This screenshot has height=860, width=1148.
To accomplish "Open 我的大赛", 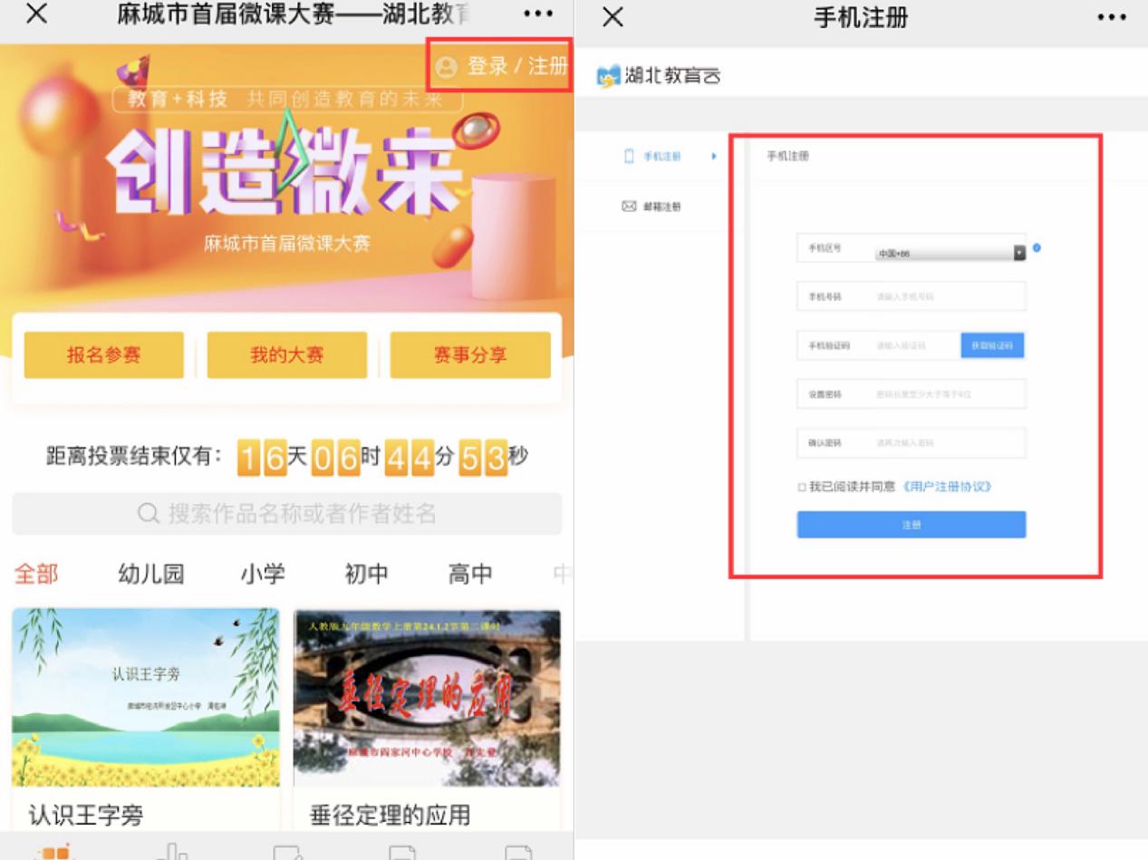I will (286, 355).
